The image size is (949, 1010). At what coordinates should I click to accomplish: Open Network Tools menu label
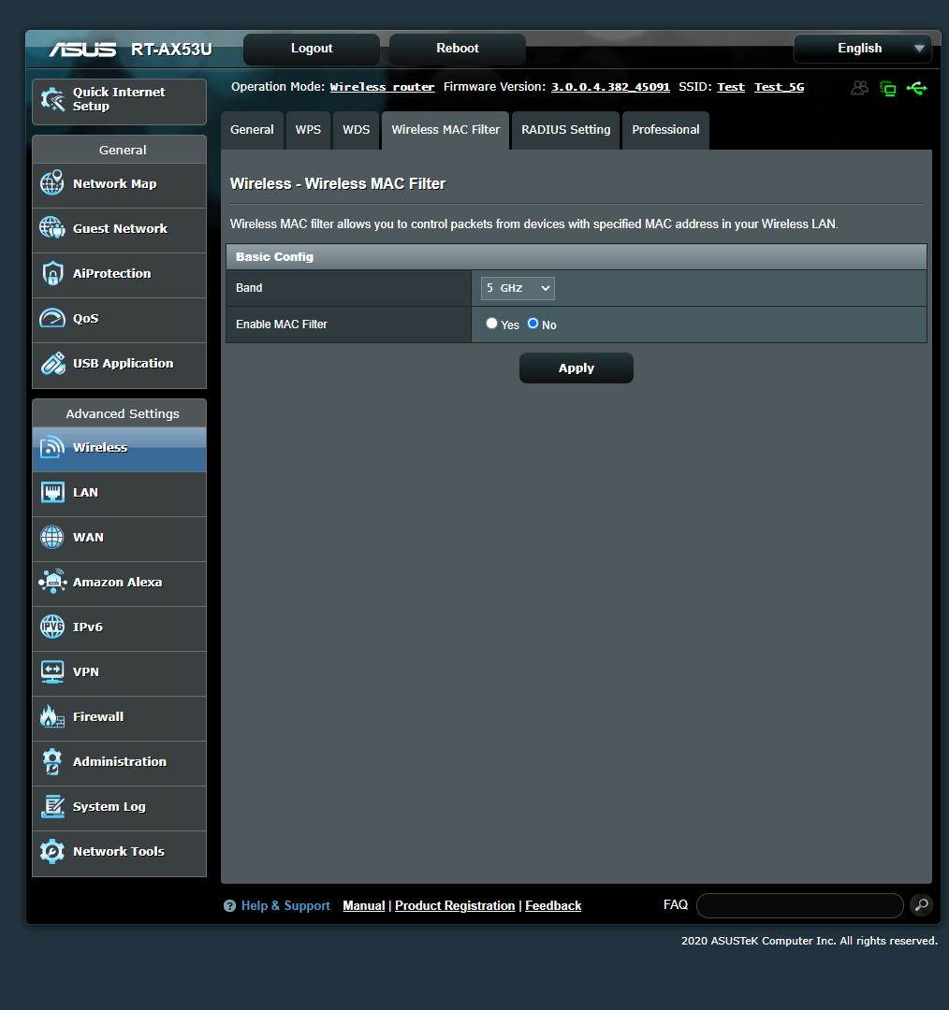click(x=119, y=852)
